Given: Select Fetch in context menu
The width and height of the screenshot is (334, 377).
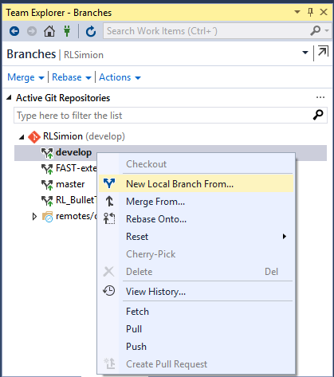Looking at the screenshot, I should coord(196,312).
